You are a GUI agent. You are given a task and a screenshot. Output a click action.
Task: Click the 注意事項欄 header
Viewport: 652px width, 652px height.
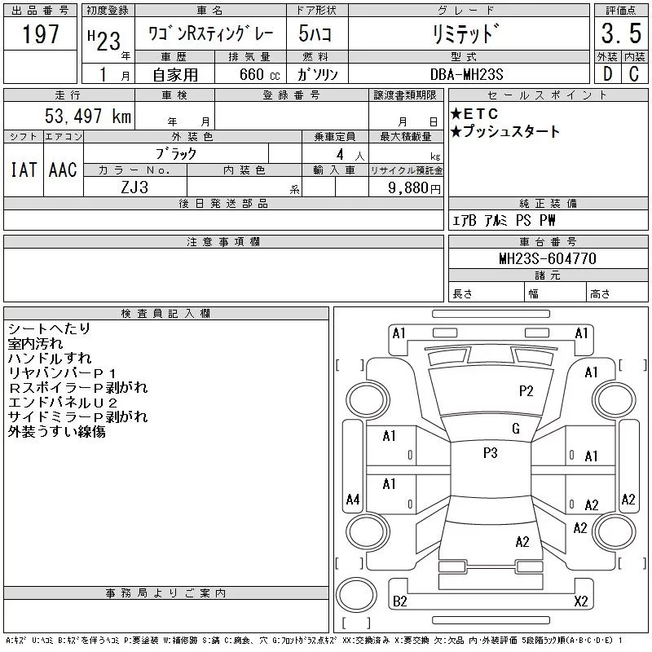click(223, 241)
